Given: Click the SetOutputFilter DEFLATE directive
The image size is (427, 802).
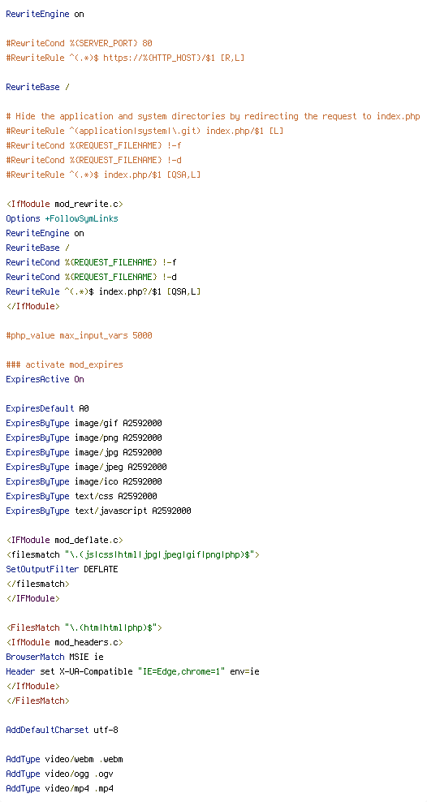Looking at the screenshot, I should pos(62,569).
